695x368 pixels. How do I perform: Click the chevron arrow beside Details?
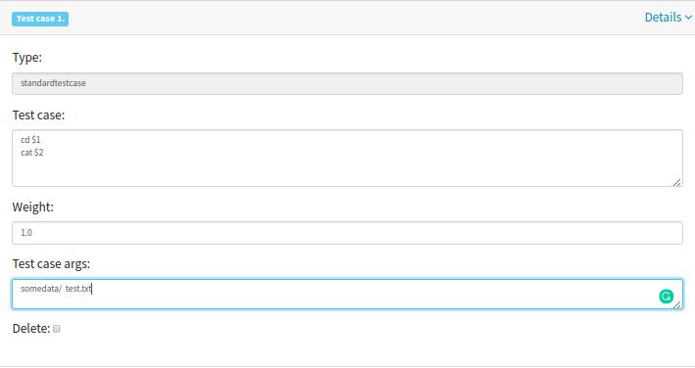pos(688,18)
